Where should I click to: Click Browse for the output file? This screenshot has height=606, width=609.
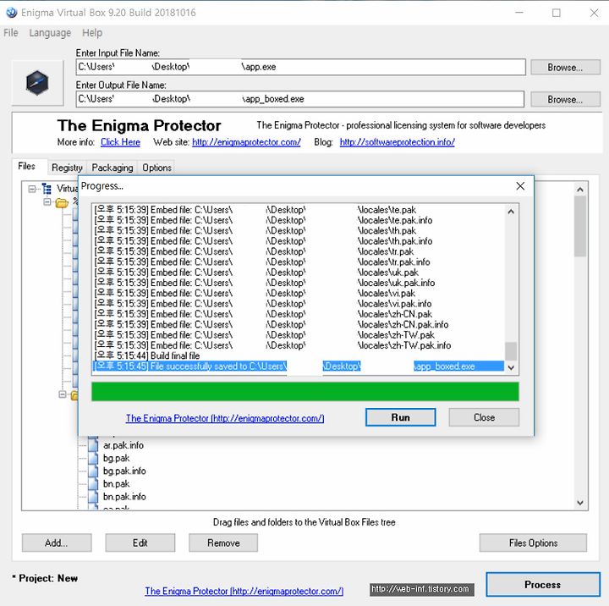pyautogui.click(x=566, y=100)
